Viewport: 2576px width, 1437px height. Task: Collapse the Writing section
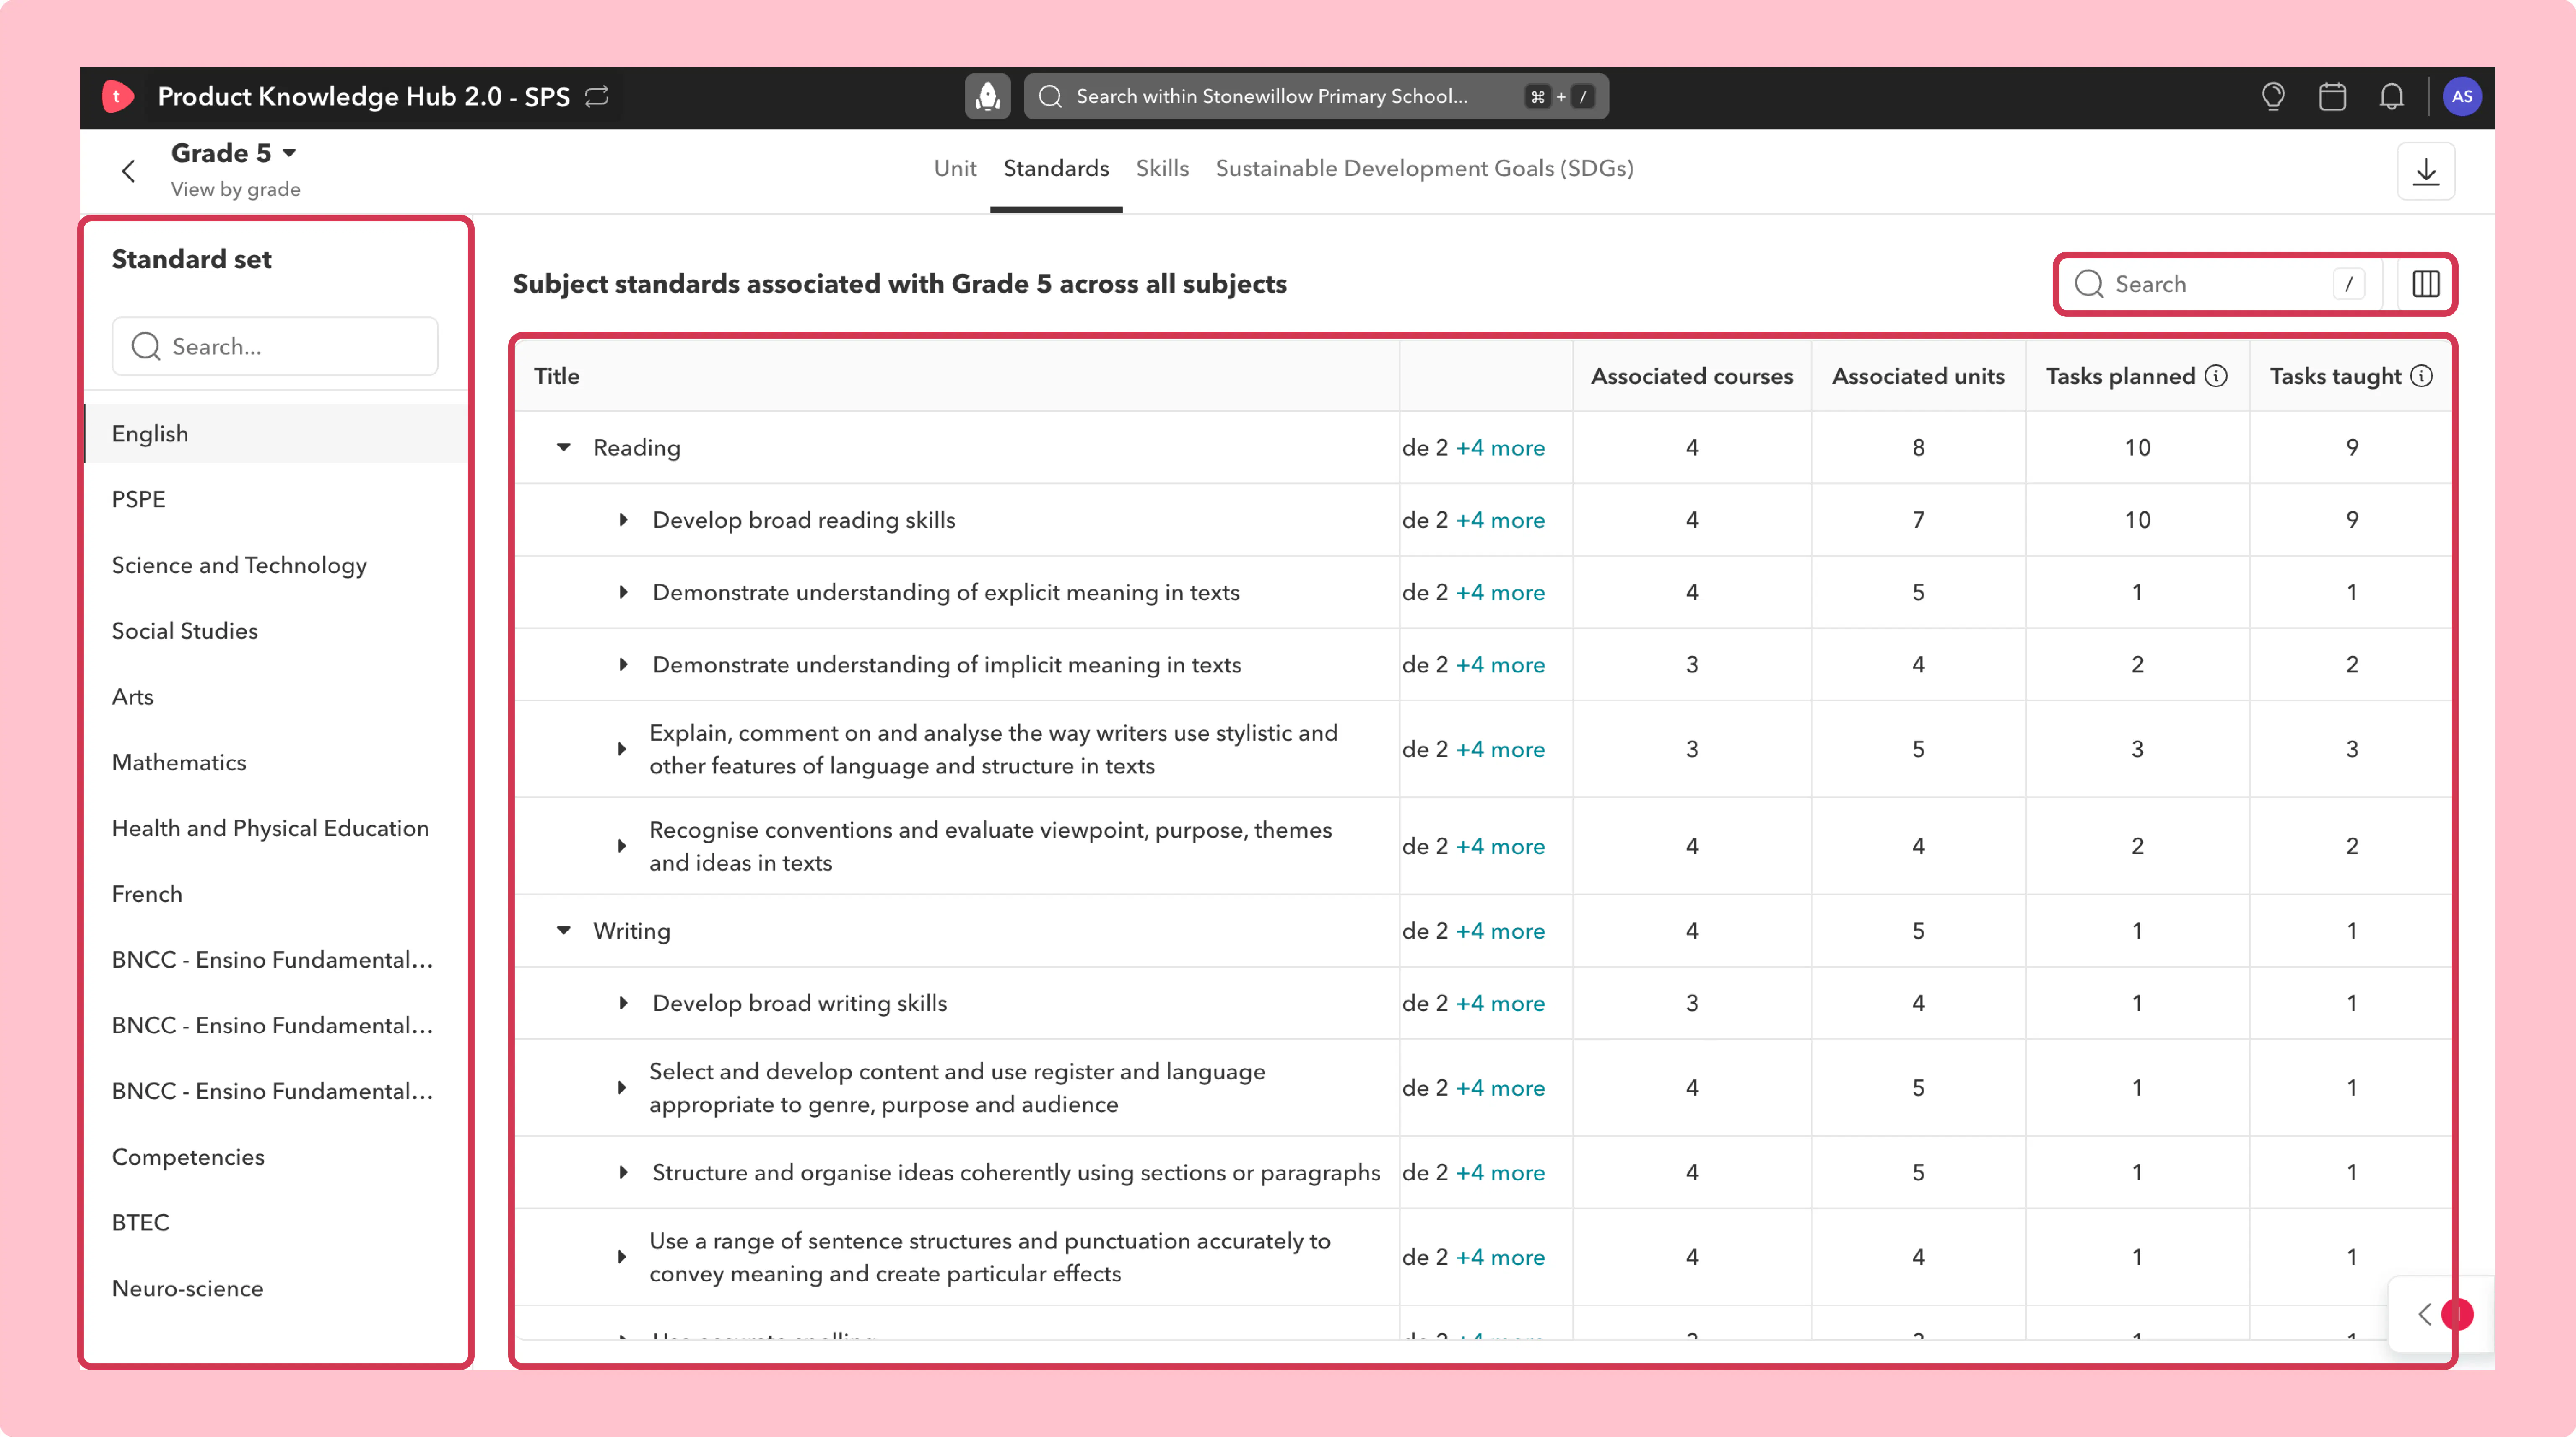564,930
